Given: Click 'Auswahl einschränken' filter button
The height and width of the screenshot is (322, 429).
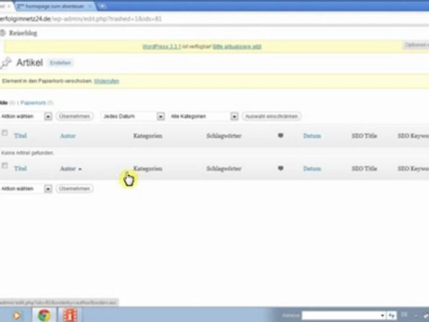Looking at the screenshot, I should [271, 116].
